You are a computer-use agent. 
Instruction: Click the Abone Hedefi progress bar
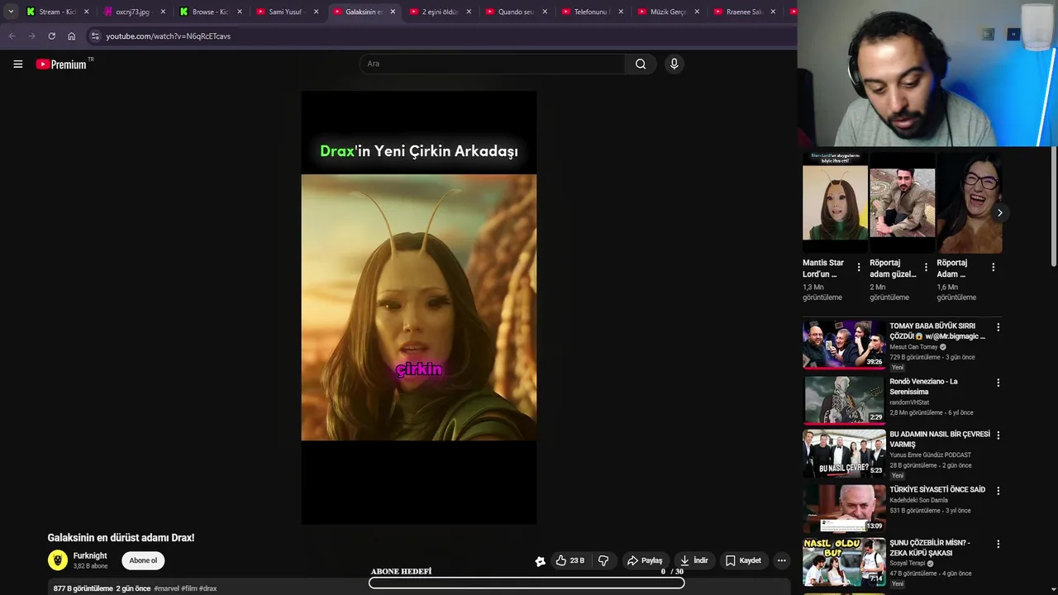point(527,583)
